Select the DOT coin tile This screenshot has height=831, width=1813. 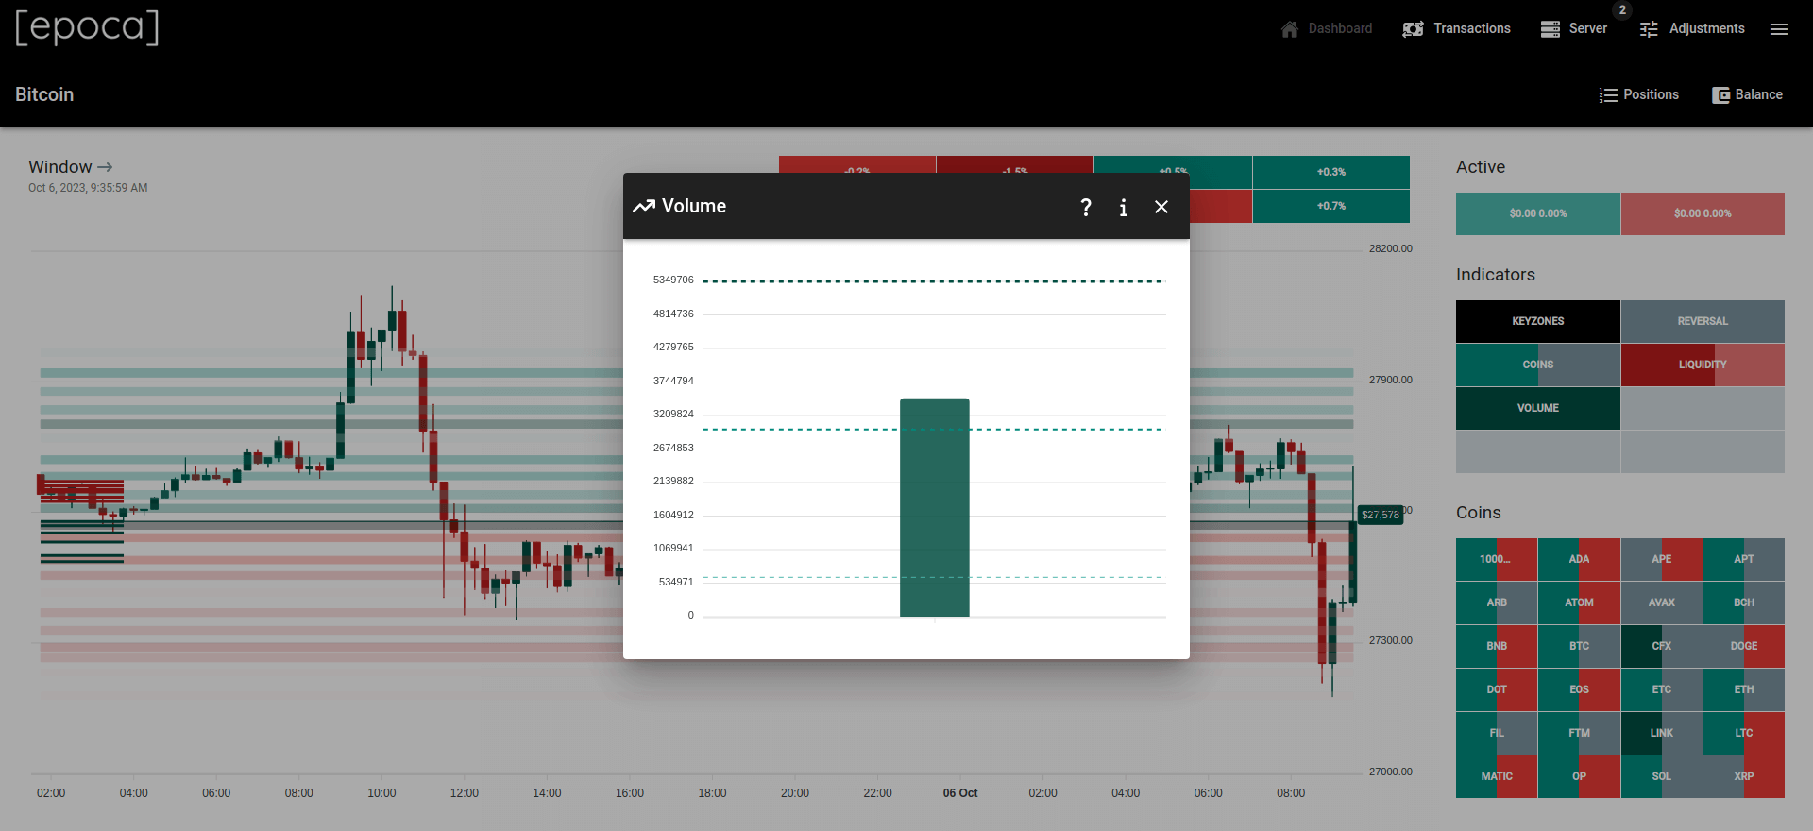(1497, 690)
